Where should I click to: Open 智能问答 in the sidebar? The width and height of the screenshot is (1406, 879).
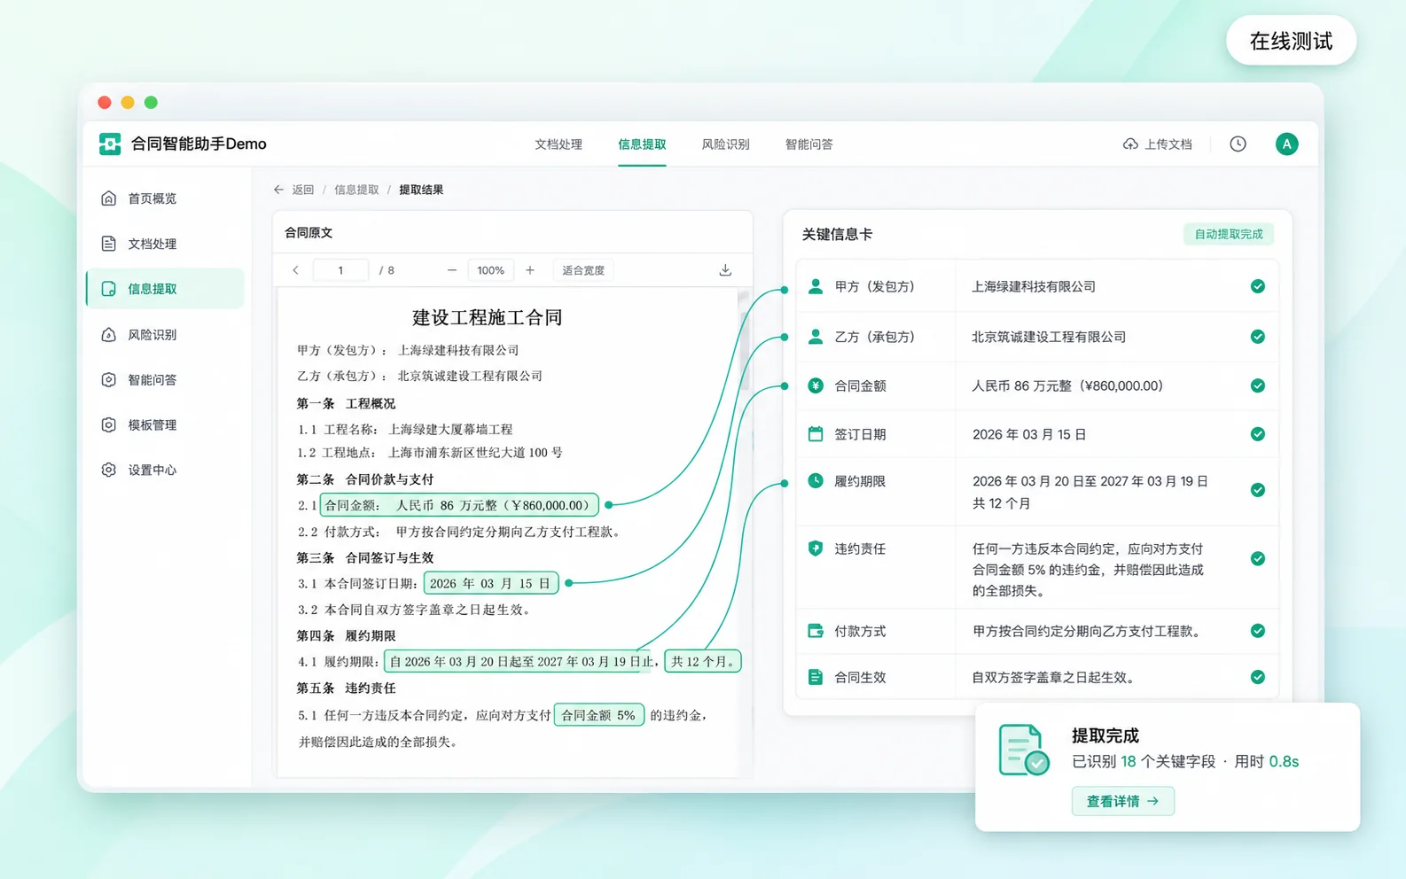(x=165, y=380)
